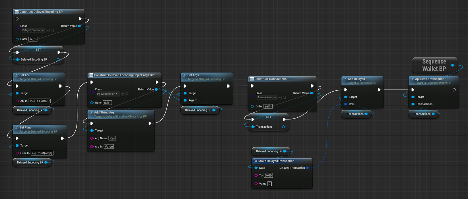Click Args In pin on Set Args node
Image resolution: width=468 pixels, height=199 pixels.
click(x=185, y=100)
